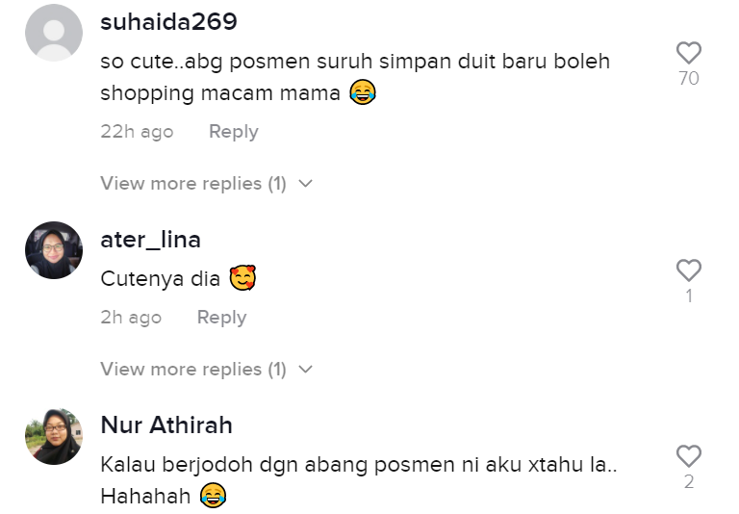Like Nur Athirah's comment with heart icon
The image size is (739, 514).
(689, 456)
